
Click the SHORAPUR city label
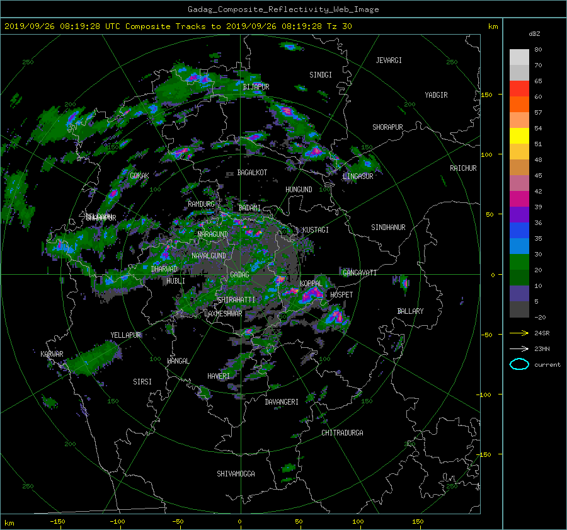[x=387, y=127]
